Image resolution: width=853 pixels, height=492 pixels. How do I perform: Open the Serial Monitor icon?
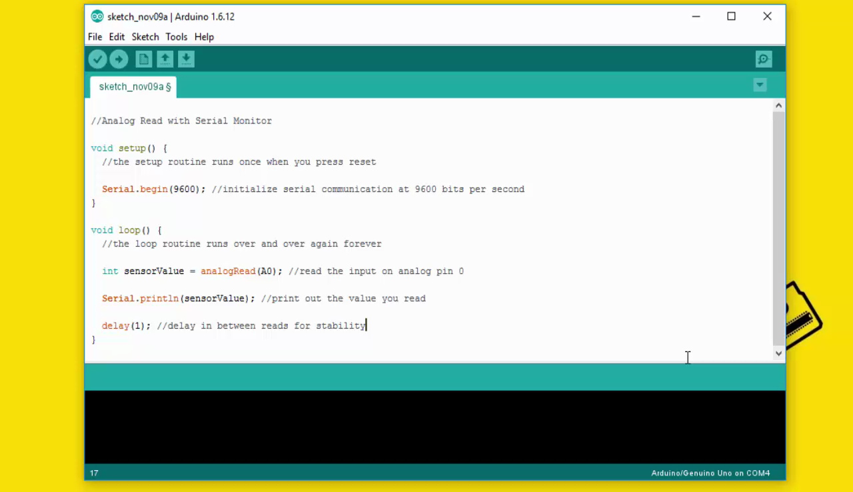pos(764,59)
